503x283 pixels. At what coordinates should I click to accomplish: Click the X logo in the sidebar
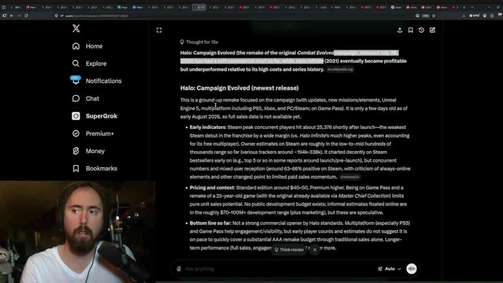[x=76, y=28]
